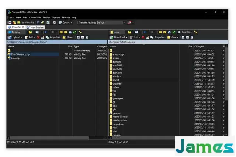
Task: Click remote open directory icon
Action: click(x=129, y=32)
